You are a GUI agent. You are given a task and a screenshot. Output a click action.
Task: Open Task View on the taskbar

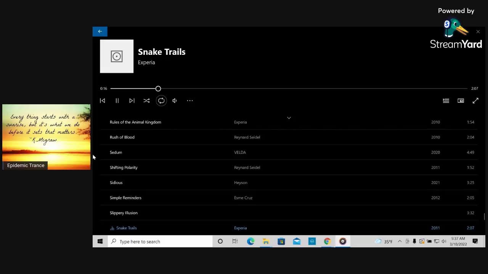235,242
